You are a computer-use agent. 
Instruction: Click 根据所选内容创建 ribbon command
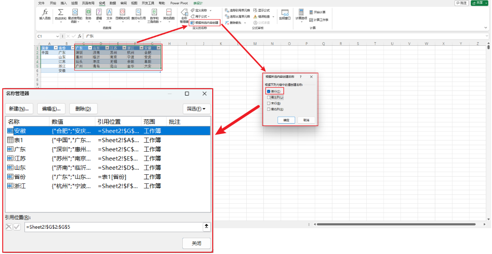pyautogui.click(x=205, y=23)
